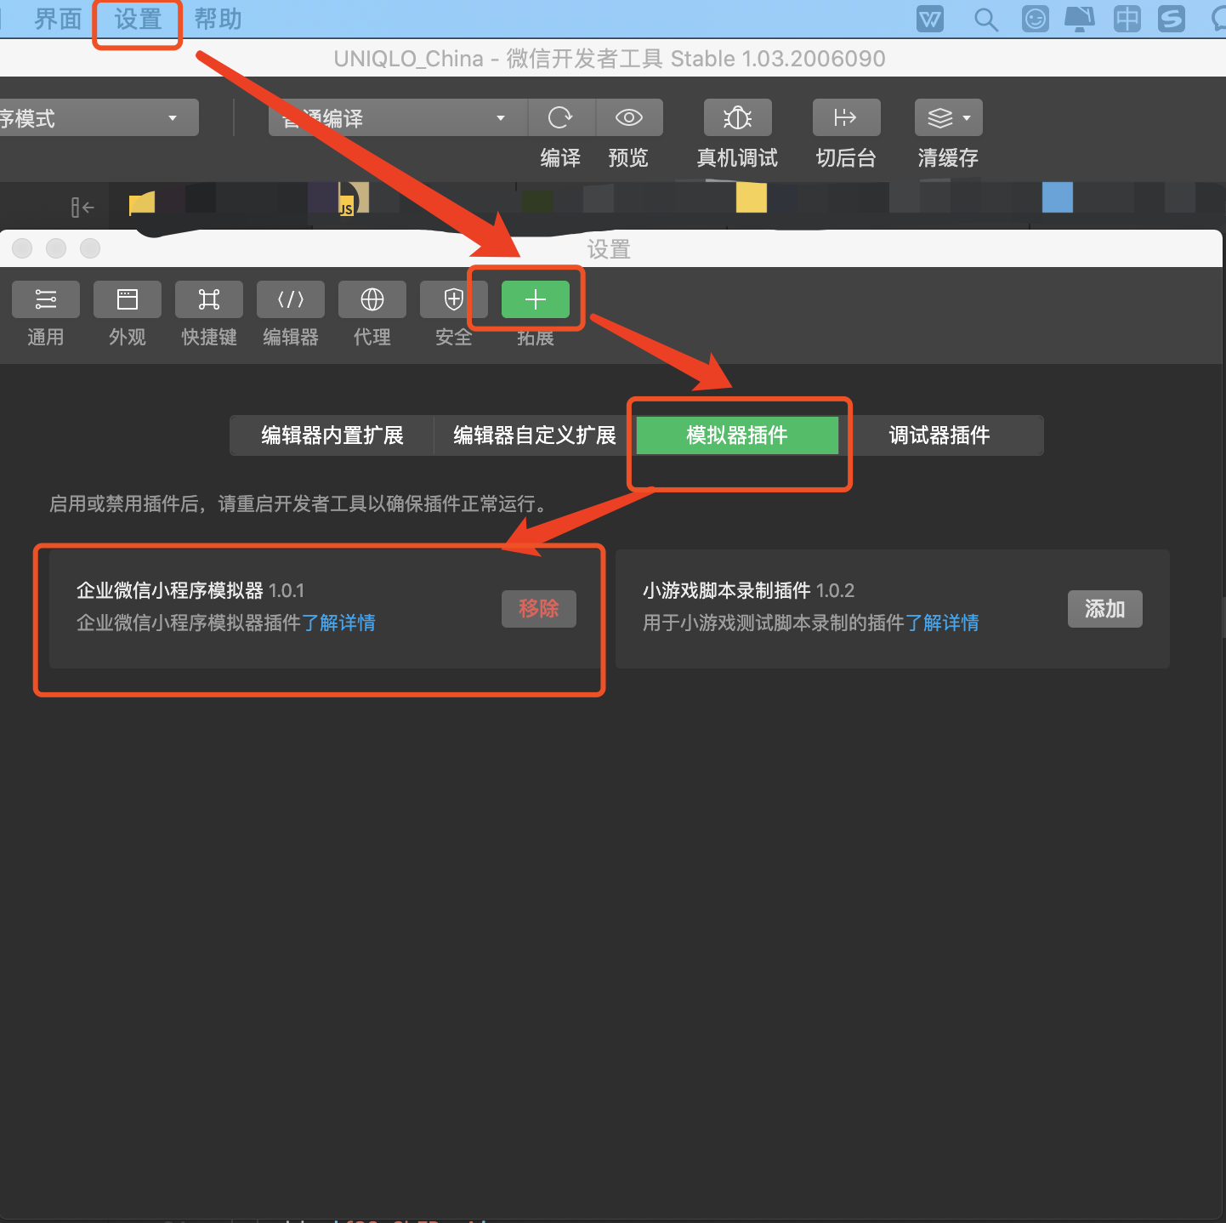The height and width of the screenshot is (1223, 1226).
Task: Open 外观 appearance settings icon
Action: coord(128,299)
